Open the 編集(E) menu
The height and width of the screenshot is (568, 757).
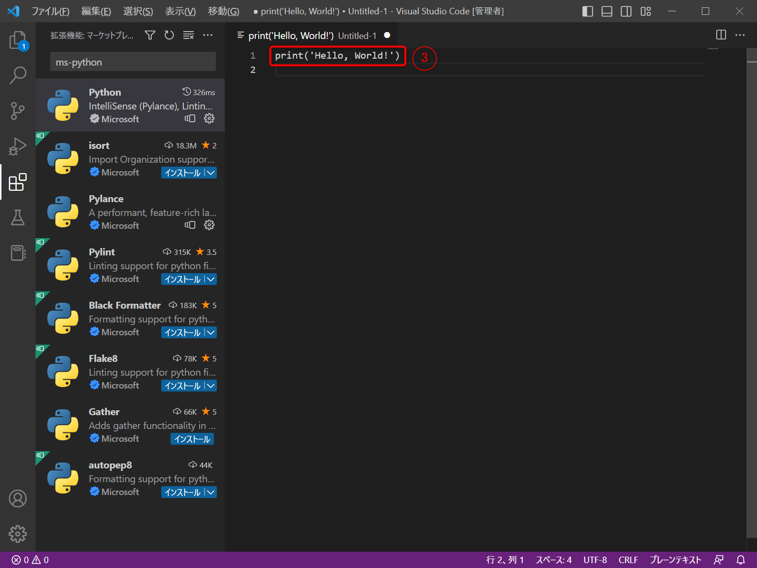coord(96,11)
